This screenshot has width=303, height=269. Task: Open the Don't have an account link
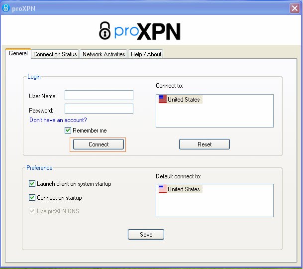click(58, 120)
